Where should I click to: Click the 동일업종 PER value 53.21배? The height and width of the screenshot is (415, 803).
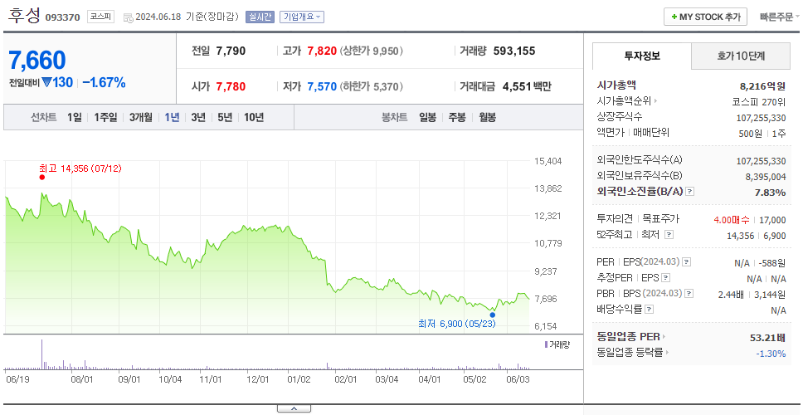767,338
